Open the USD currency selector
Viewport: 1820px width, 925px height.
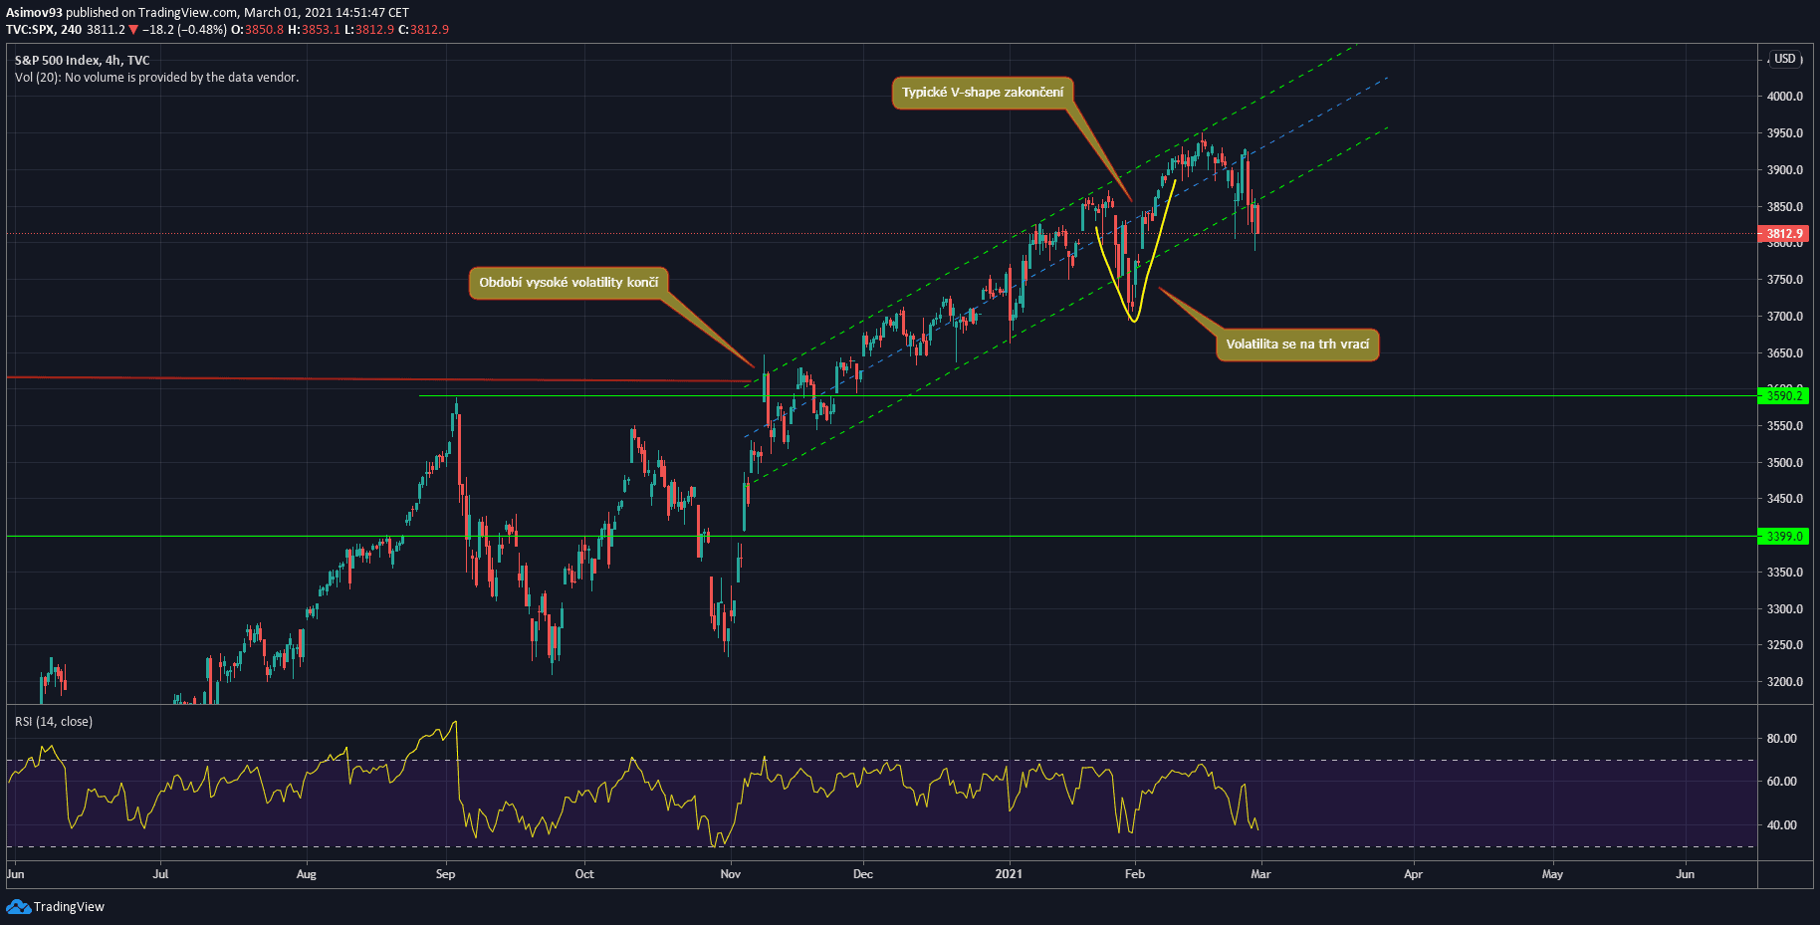1784,59
